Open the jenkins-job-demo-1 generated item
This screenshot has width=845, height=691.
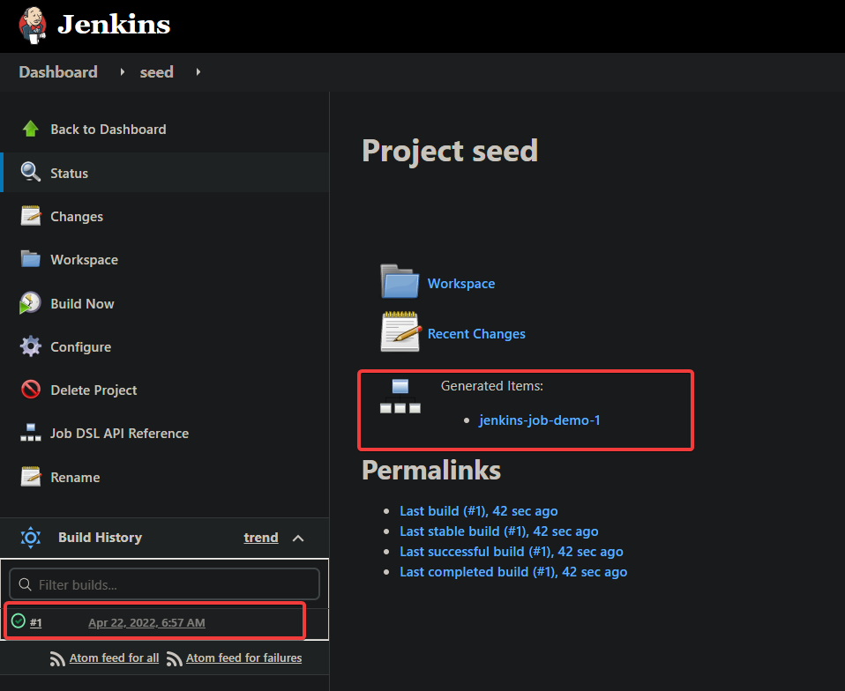point(540,420)
